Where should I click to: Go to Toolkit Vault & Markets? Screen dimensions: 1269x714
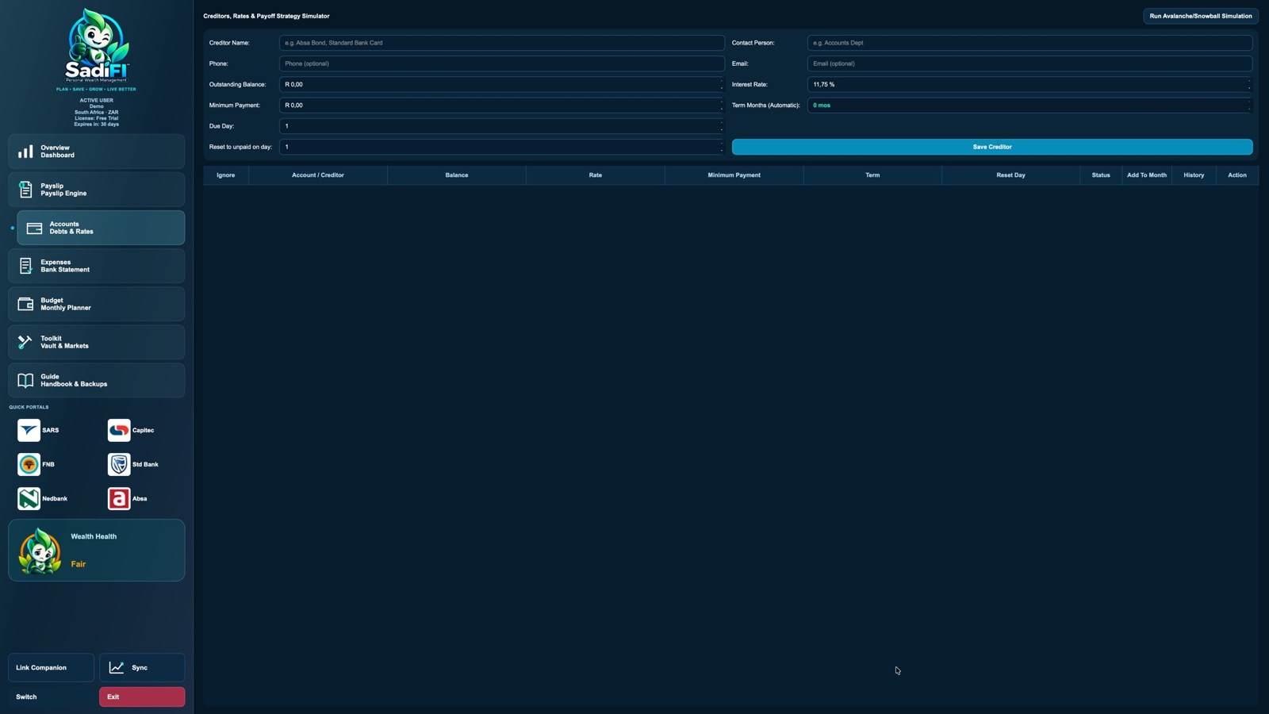coord(97,342)
